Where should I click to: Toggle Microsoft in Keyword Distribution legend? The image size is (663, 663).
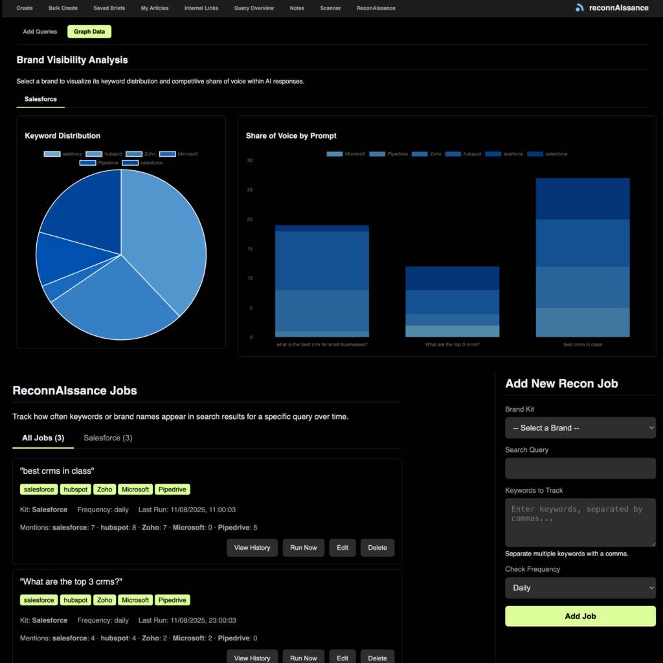coord(179,154)
